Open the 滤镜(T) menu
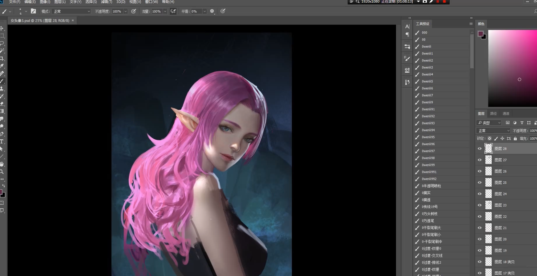The image size is (537, 276). click(106, 2)
